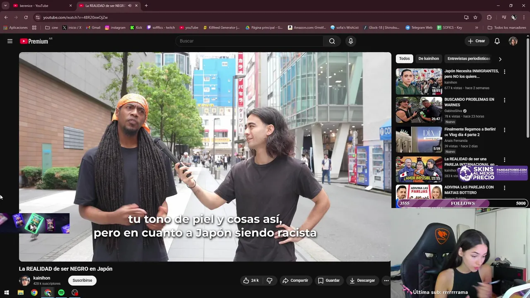
Task: Open File Explorer from the taskbar
Action: 21,293
